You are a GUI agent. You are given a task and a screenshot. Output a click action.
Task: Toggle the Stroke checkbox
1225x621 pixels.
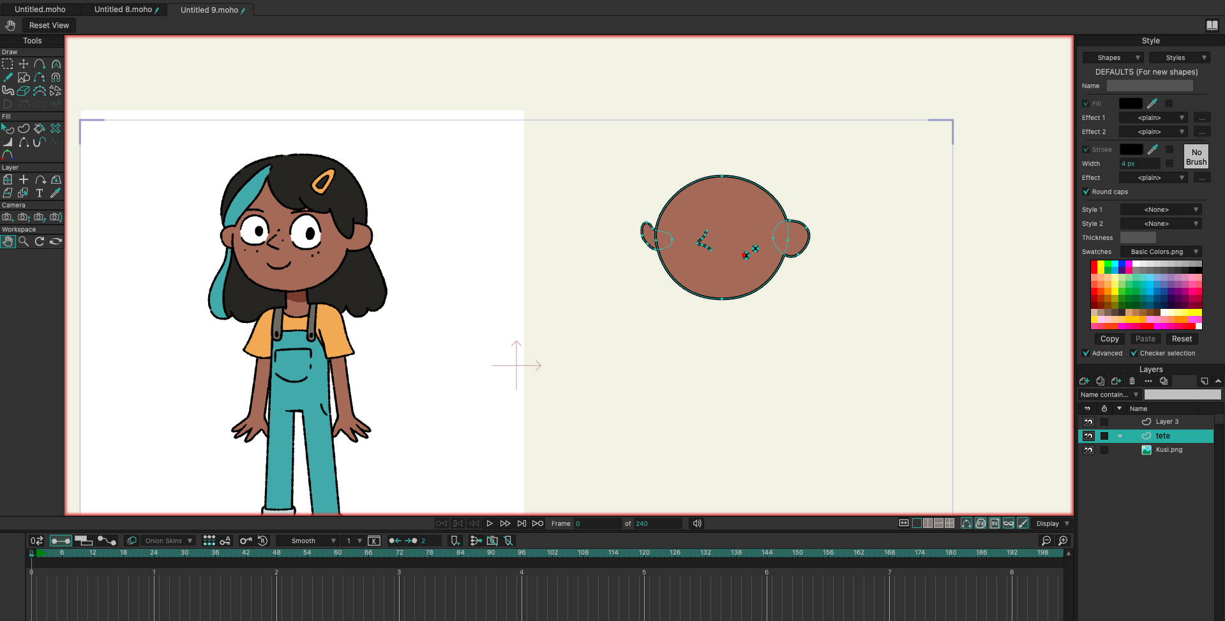click(1086, 149)
